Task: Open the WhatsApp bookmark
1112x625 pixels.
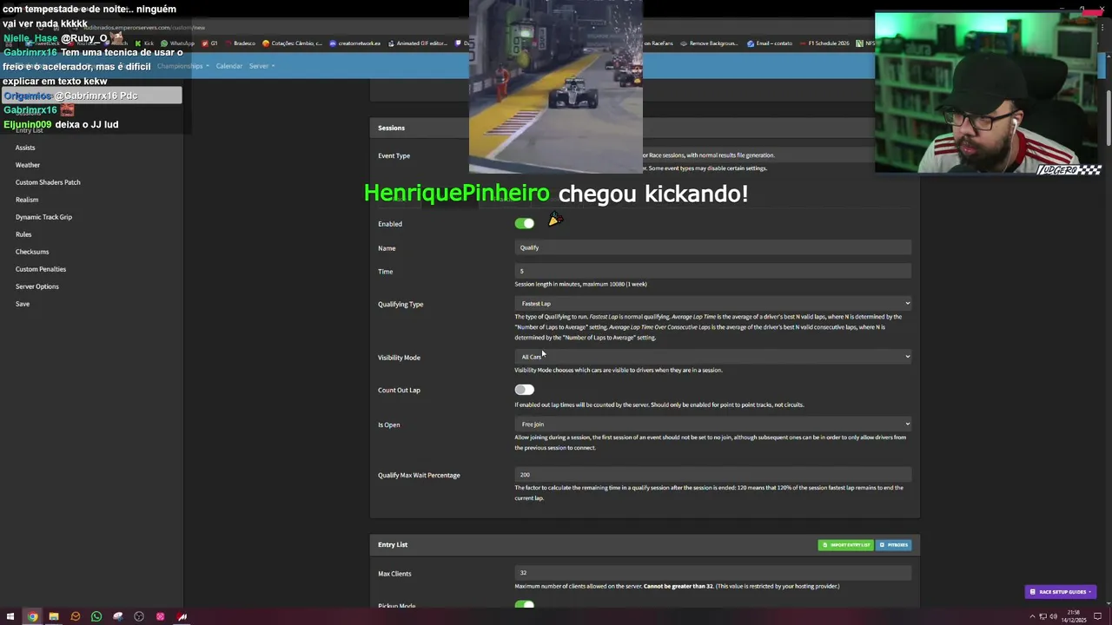Action: point(178,43)
